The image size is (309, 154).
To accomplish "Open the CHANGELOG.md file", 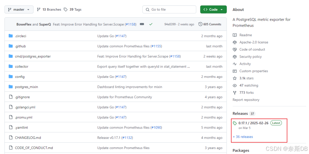I will click(x=28, y=138).
